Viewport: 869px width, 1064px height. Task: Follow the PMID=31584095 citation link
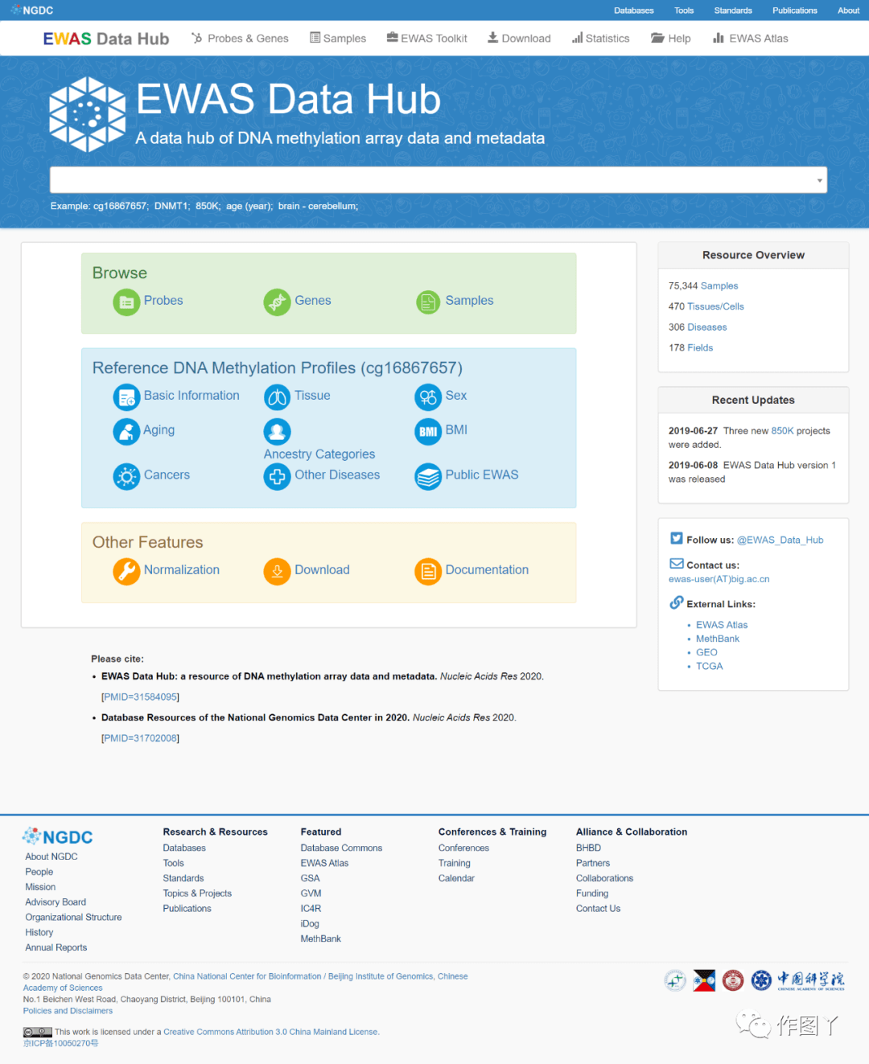point(140,697)
